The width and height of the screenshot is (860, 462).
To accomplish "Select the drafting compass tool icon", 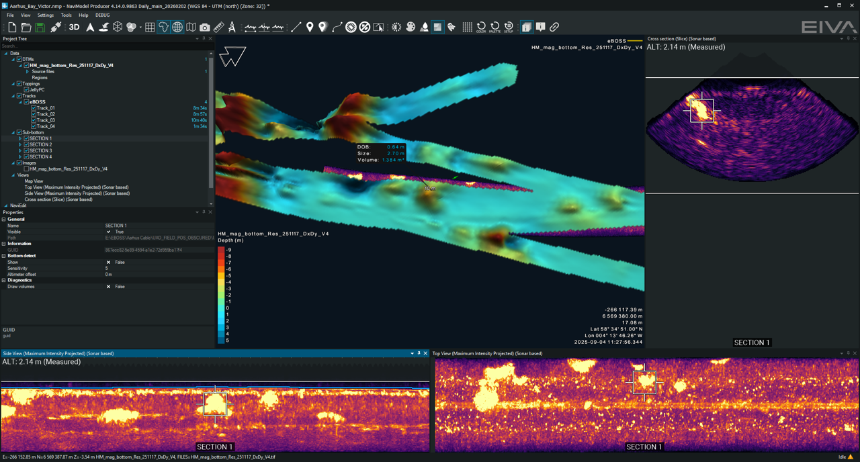I will (232, 28).
